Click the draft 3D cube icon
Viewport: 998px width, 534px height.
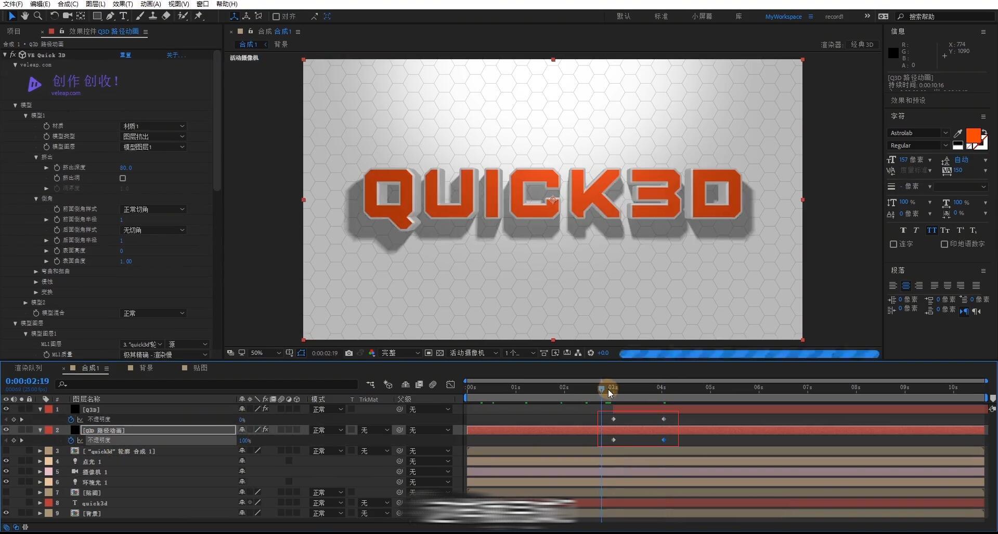388,384
